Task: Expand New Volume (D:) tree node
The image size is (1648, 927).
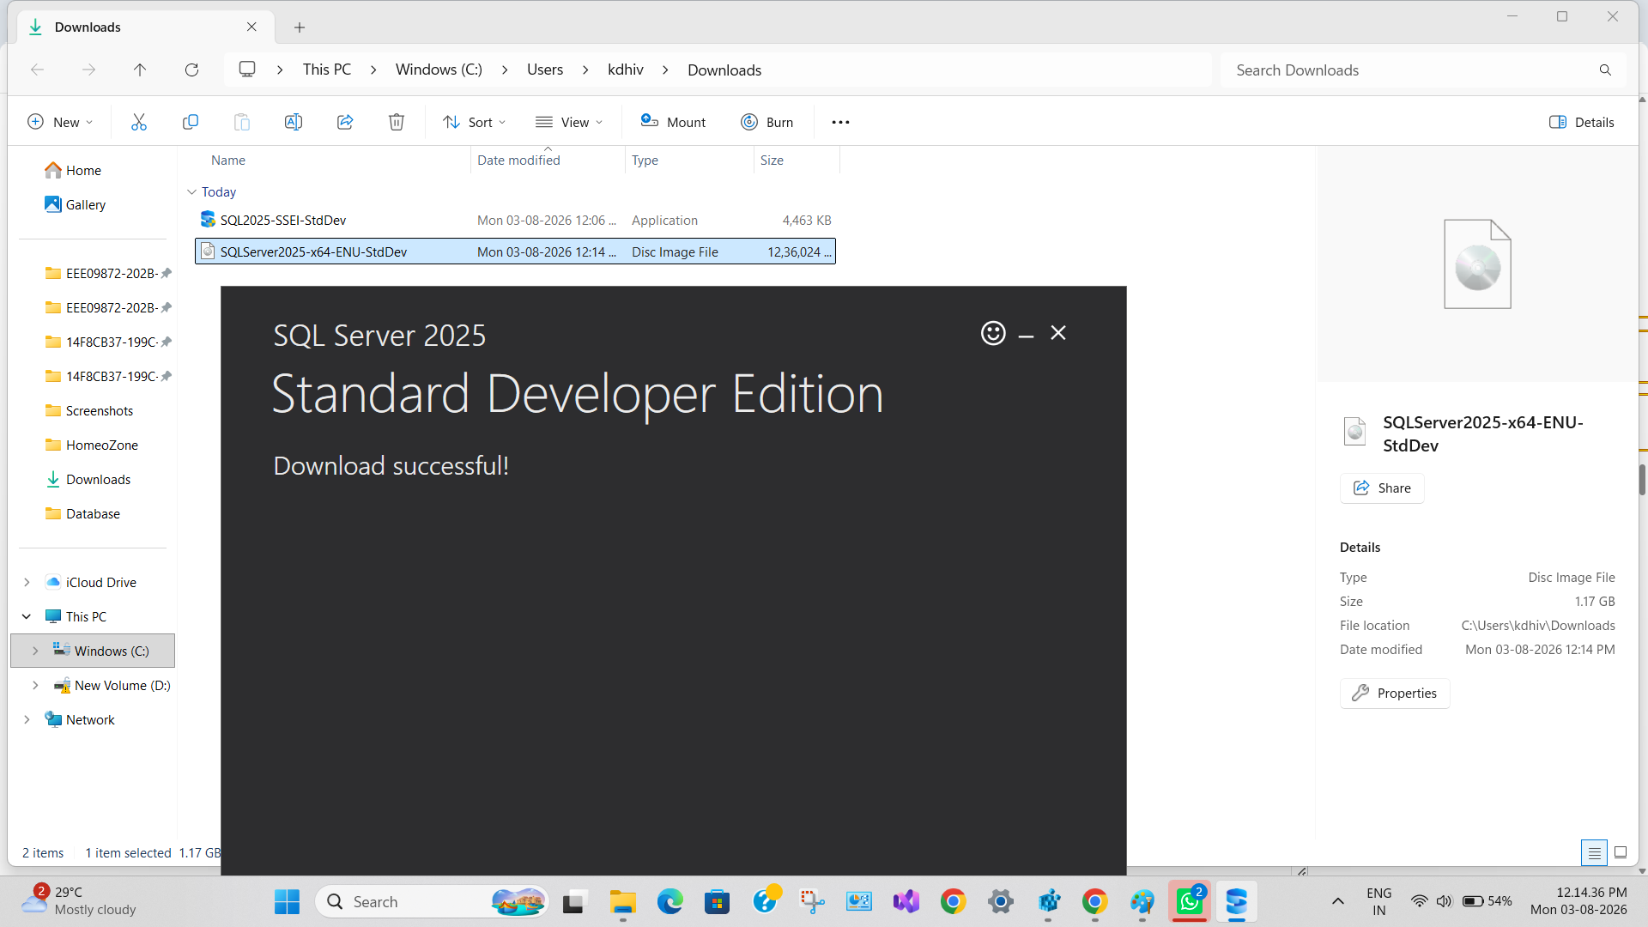Action: coord(35,686)
